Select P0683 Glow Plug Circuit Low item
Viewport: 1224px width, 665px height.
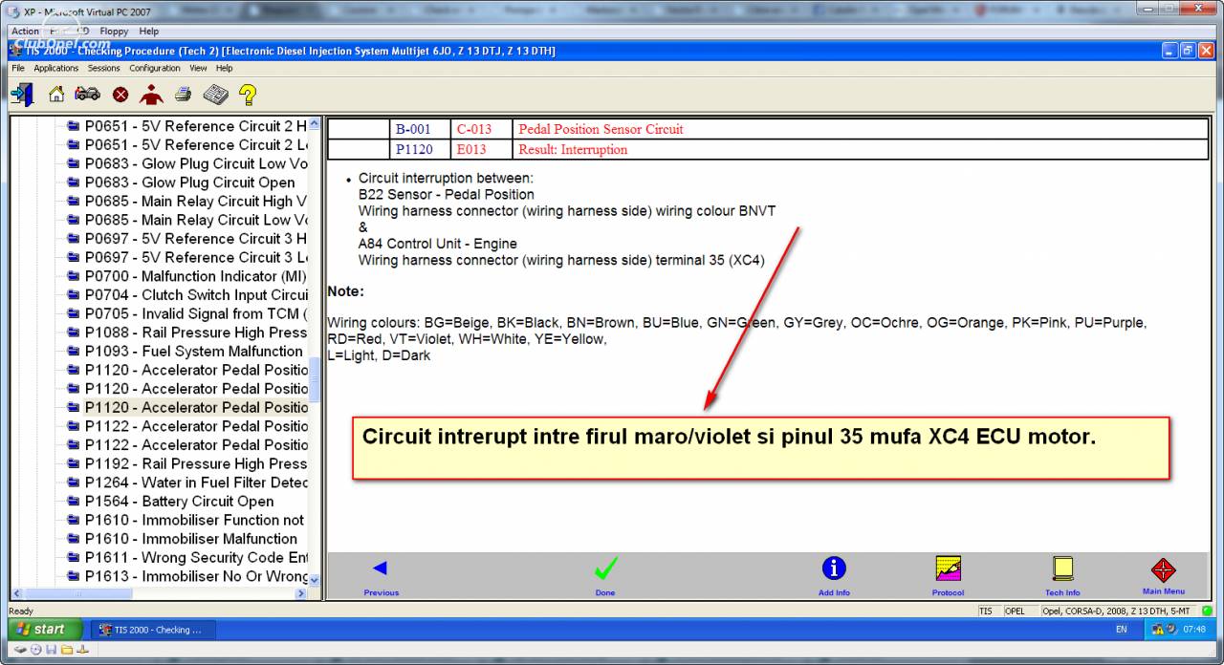[188, 163]
